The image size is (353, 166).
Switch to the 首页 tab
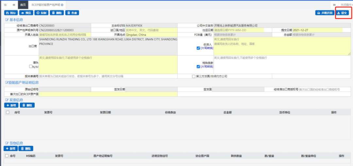coord(23,5)
